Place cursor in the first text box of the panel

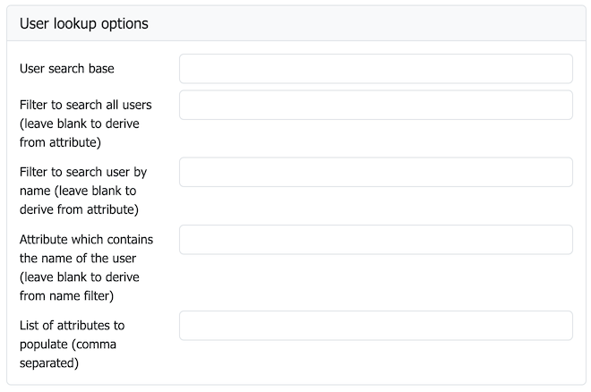pos(376,69)
